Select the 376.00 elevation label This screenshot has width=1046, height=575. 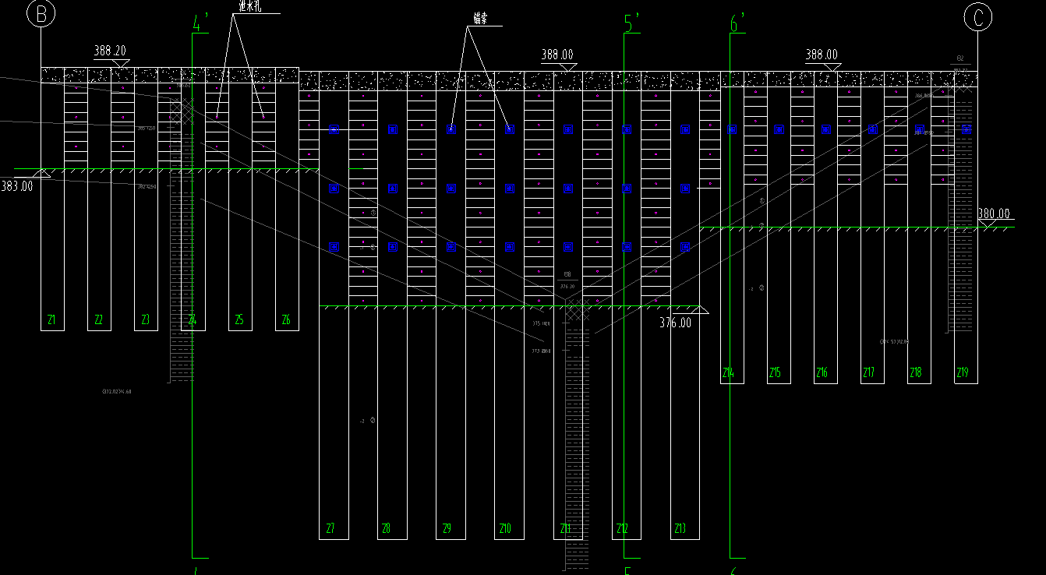675,323
